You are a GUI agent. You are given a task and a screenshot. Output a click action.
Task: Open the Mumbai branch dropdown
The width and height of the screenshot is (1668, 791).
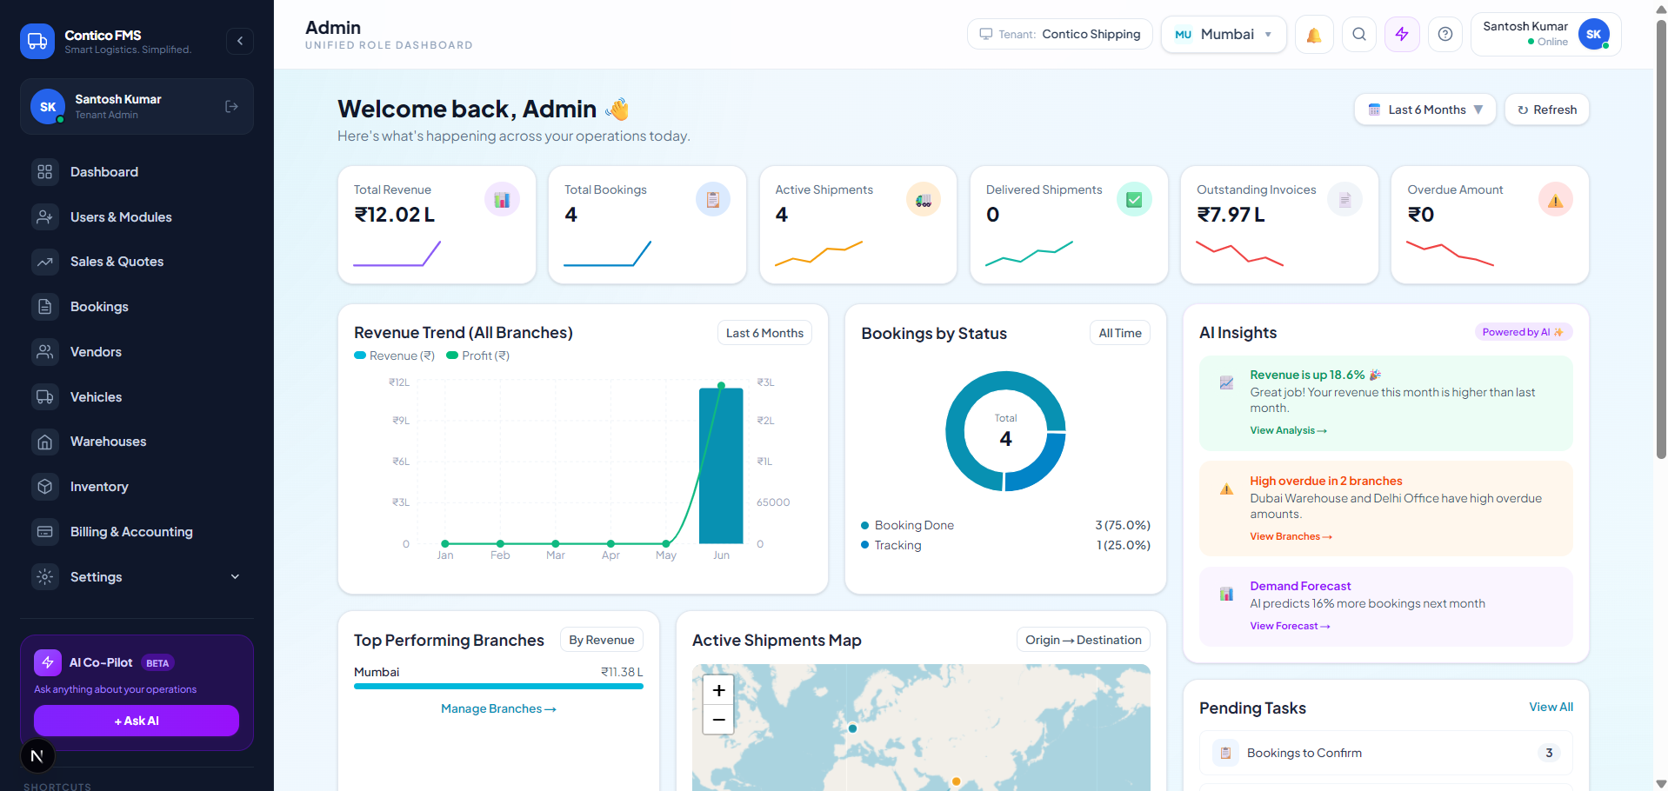point(1224,35)
